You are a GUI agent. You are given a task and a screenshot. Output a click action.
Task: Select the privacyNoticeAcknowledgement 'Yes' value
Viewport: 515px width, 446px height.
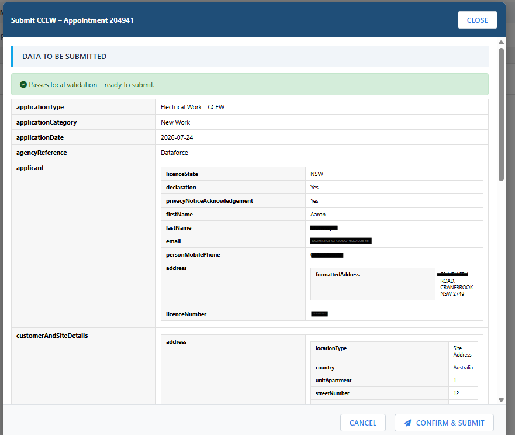[314, 200]
